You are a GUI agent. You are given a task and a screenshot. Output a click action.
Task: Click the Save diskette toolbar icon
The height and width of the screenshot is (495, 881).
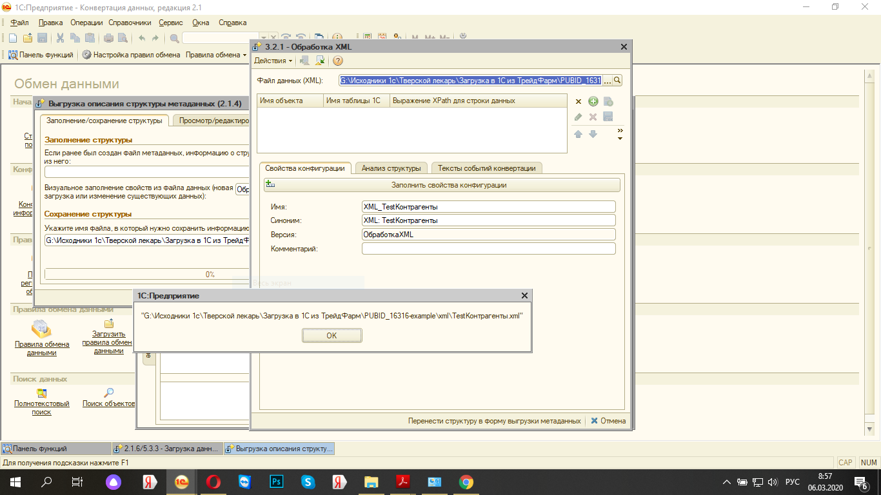(x=42, y=38)
